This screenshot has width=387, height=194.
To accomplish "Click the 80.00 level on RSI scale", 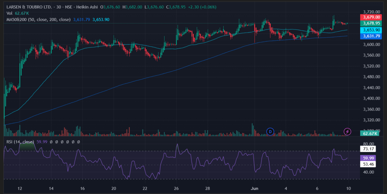I will tap(369, 144).
